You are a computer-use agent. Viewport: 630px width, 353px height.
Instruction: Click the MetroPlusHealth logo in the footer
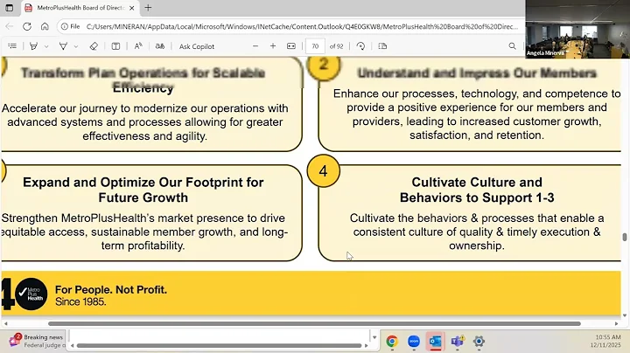point(31,294)
